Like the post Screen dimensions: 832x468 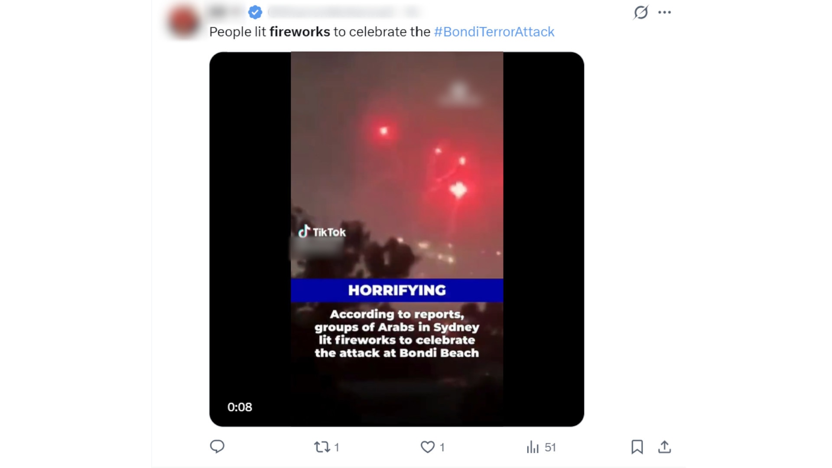coord(427,447)
